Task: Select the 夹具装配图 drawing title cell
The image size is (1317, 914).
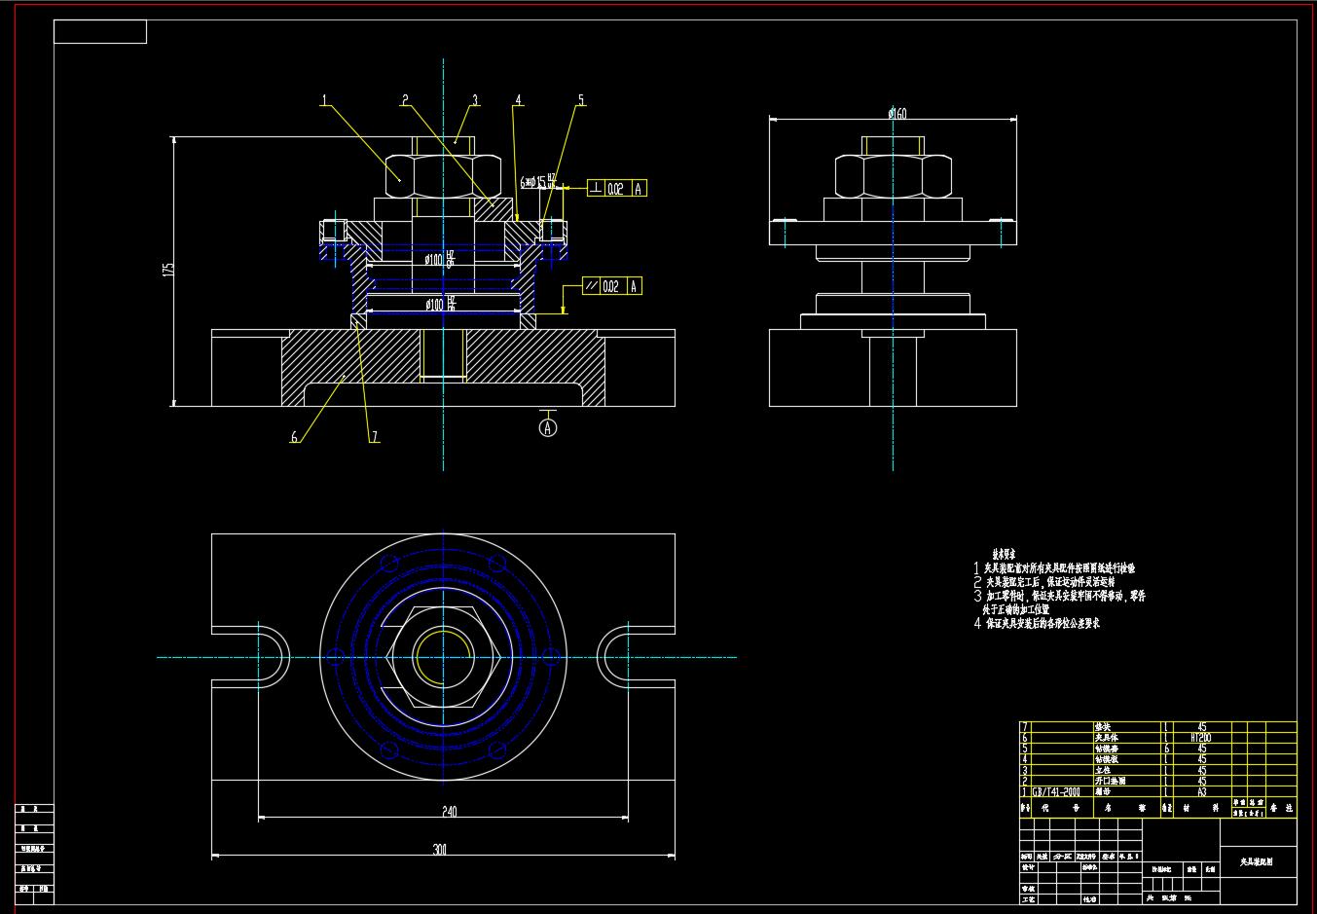Action: [x=1257, y=861]
